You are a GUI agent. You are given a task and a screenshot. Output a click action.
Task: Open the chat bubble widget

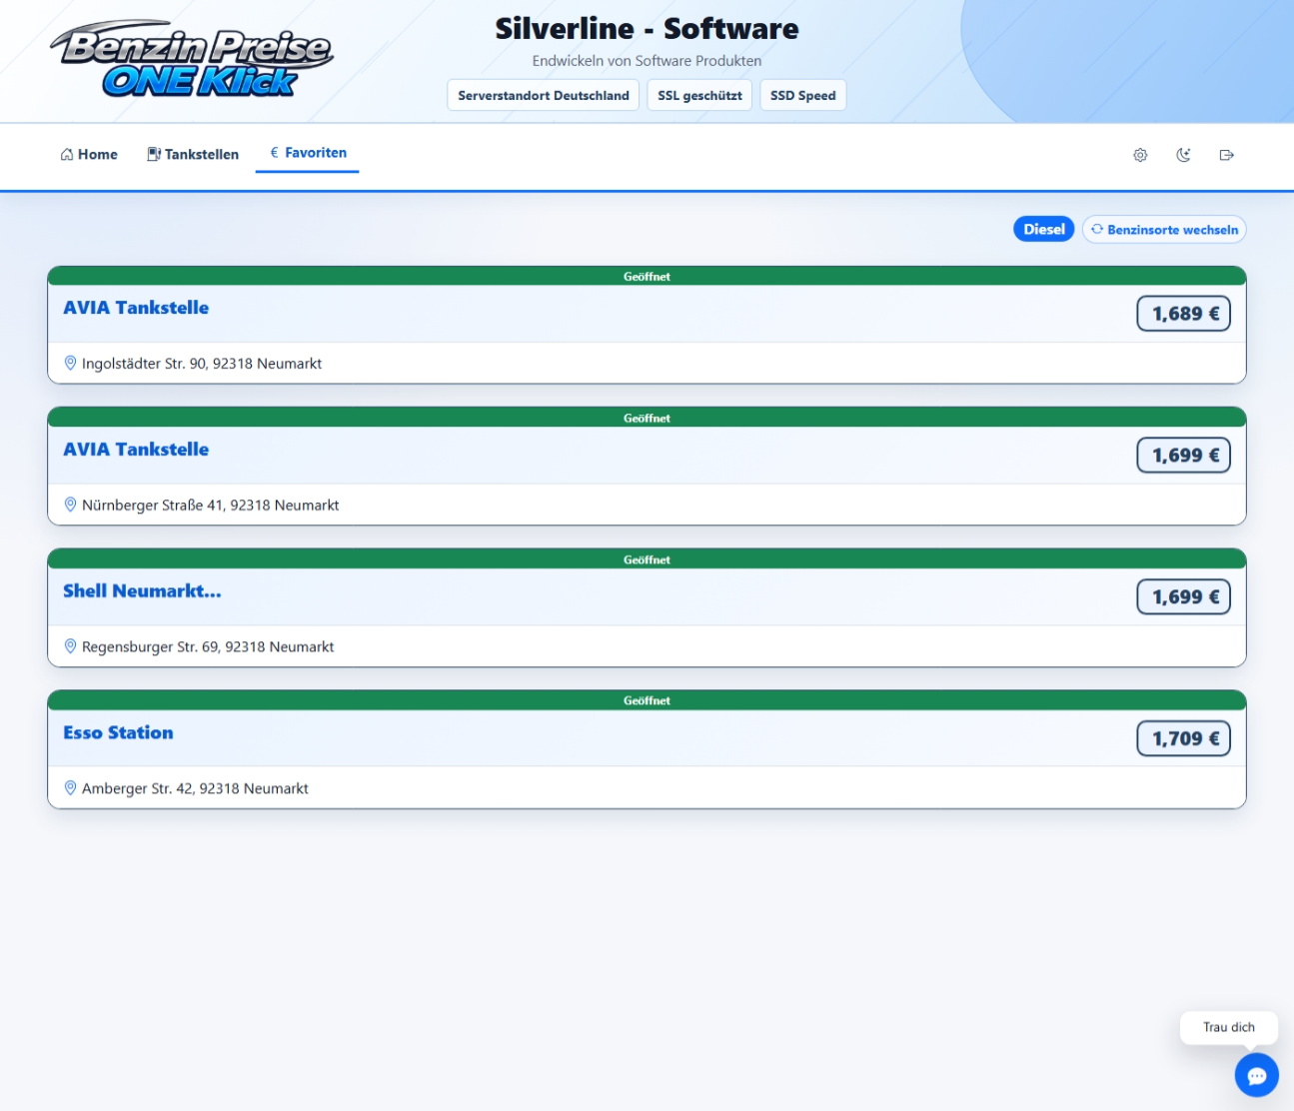tap(1257, 1075)
